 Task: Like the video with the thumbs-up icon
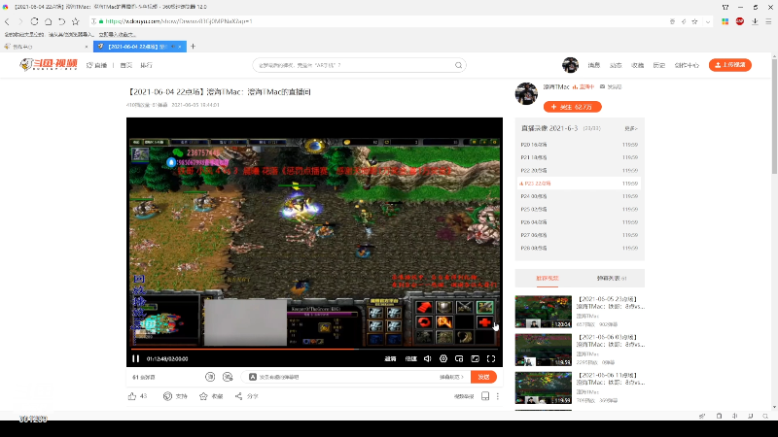click(x=132, y=396)
